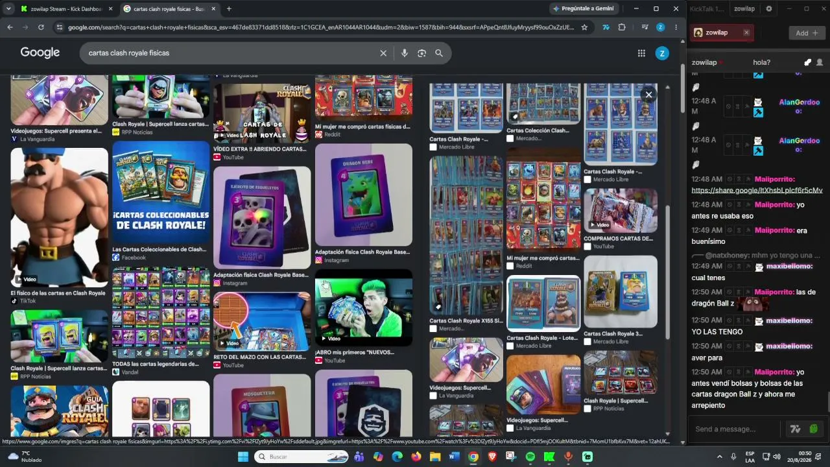Open the KickTalk user list icon

(x=820, y=62)
